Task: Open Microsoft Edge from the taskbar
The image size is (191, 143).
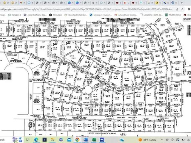Action: [x=36, y=140]
